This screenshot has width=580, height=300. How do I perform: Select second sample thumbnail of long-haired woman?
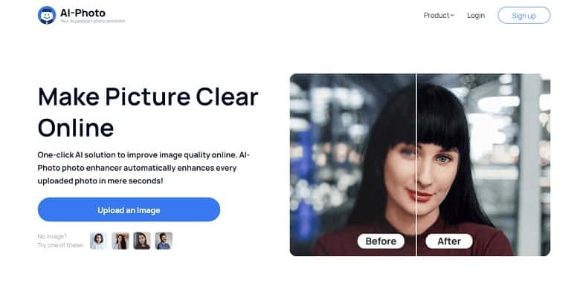click(120, 241)
